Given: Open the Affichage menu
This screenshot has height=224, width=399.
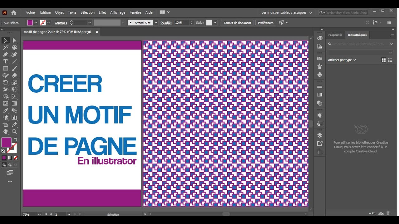Looking at the screenshot, I should 118,12.
